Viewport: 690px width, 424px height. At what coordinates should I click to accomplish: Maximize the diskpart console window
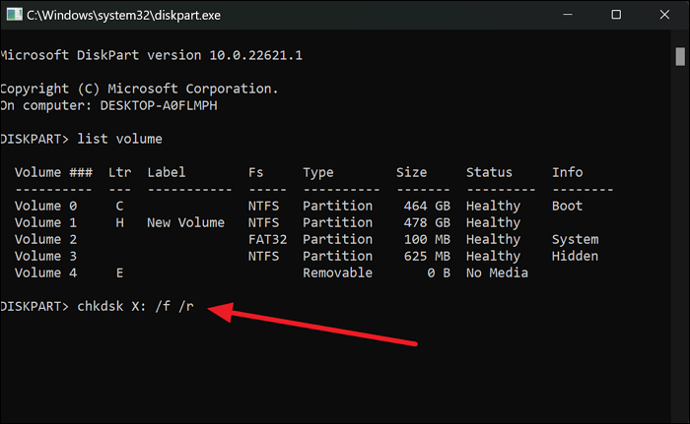pyautogui.click(x=617, y=17)
